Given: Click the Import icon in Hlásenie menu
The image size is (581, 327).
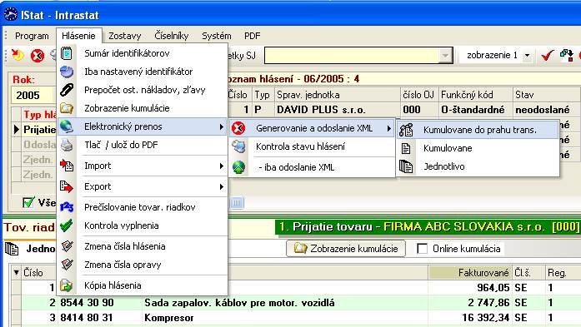Looking at the screenshot, I should [67, 166].
